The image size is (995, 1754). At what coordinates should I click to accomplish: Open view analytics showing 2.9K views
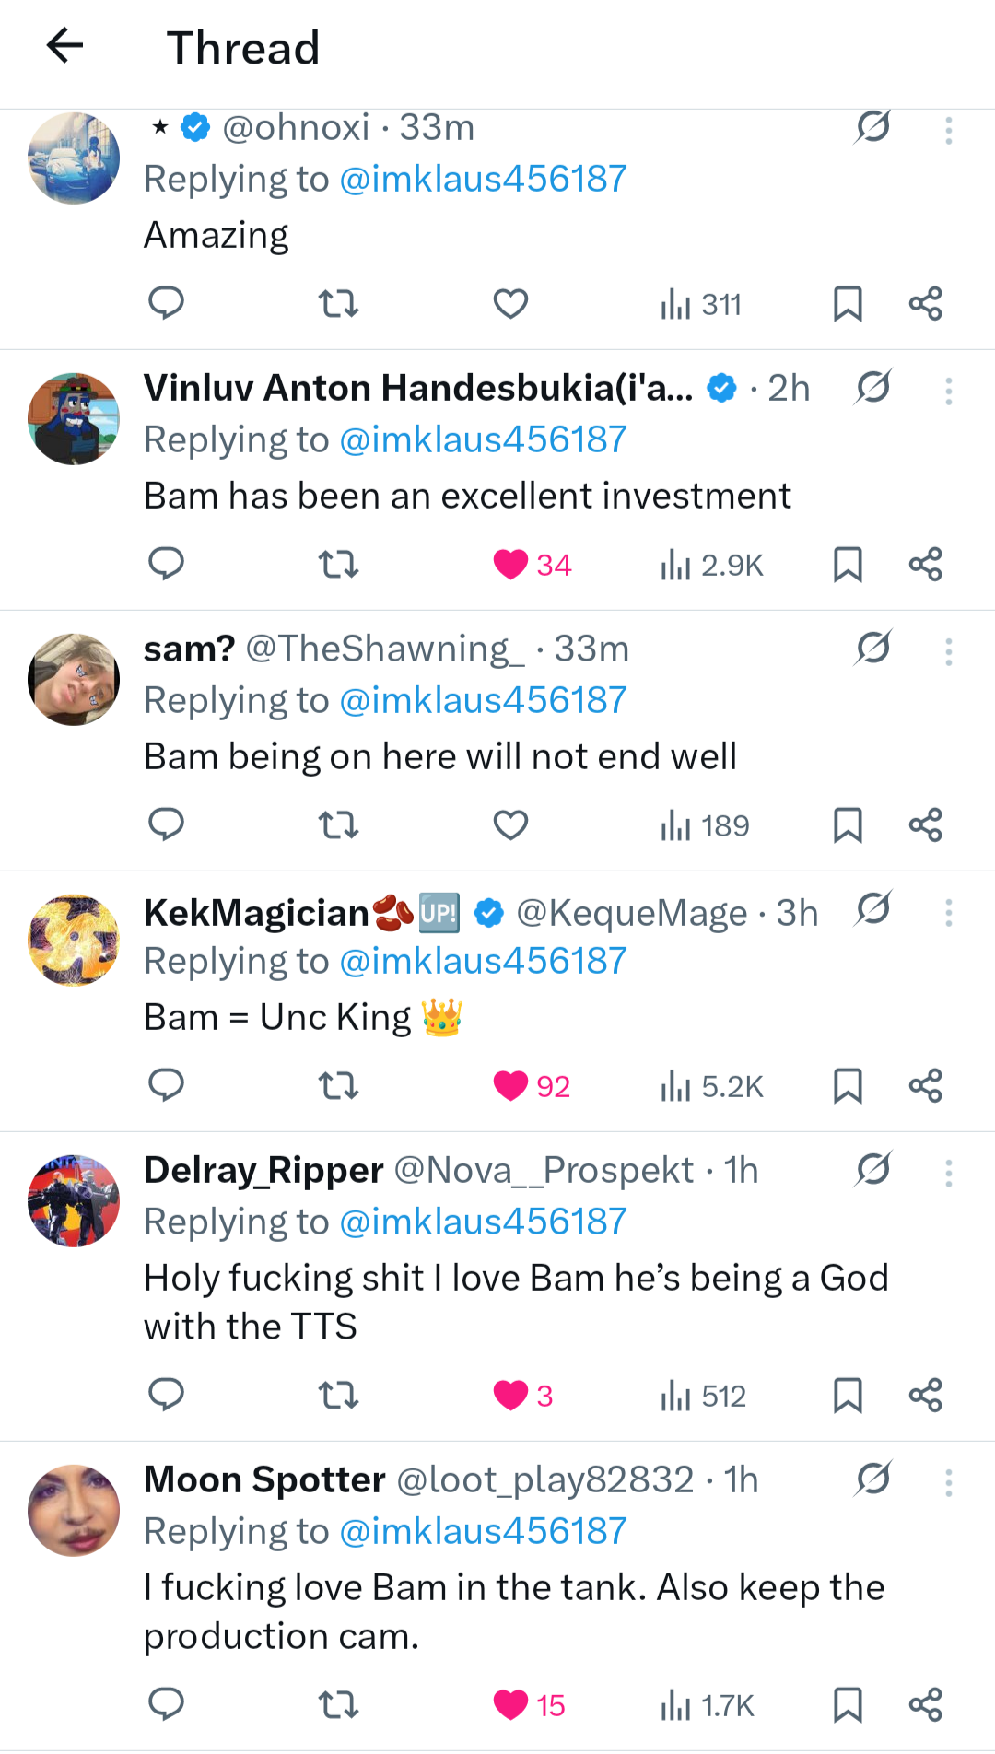712,565
